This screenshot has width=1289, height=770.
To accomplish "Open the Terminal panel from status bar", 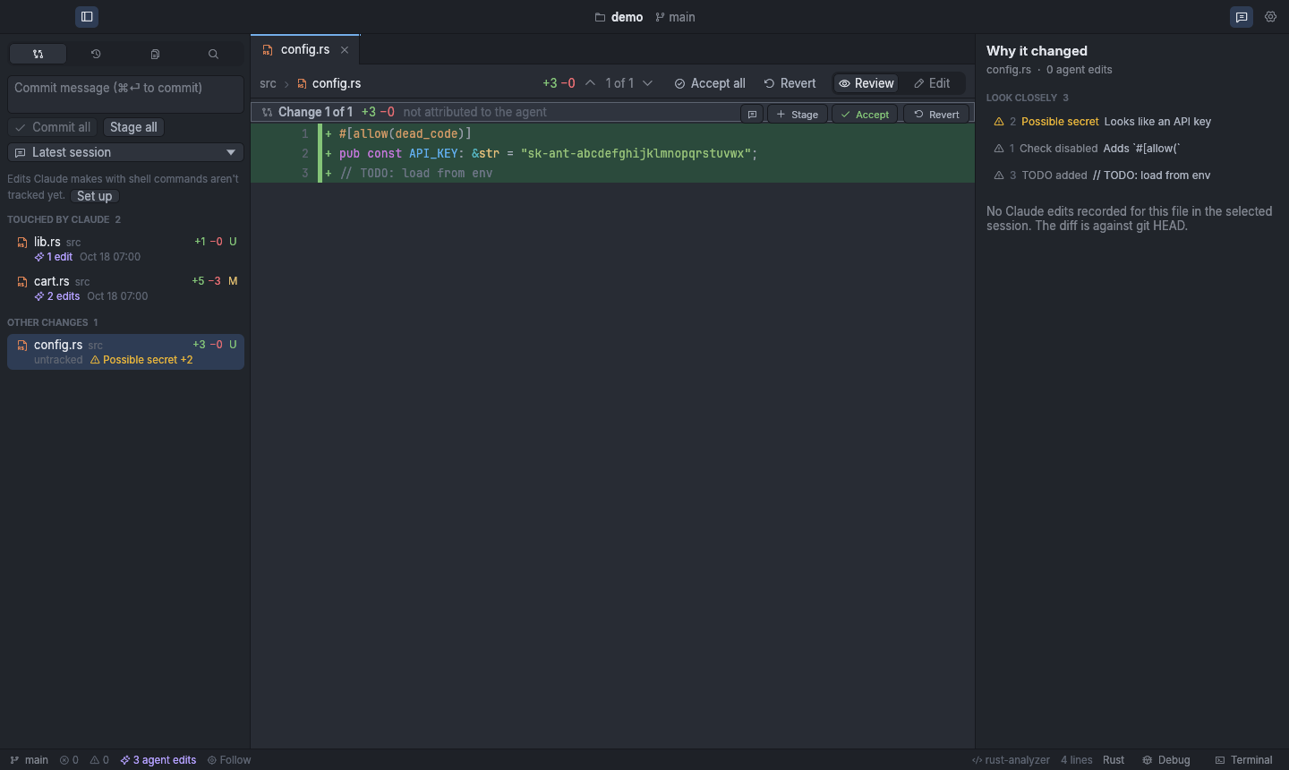I will point(1243,760).
